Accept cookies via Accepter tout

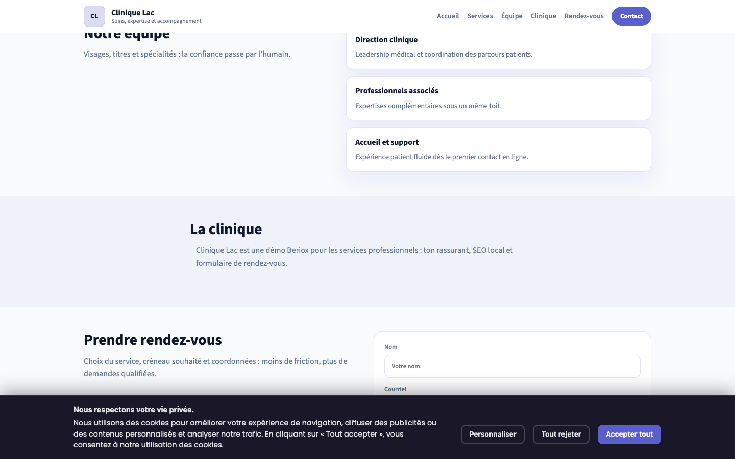629,435
